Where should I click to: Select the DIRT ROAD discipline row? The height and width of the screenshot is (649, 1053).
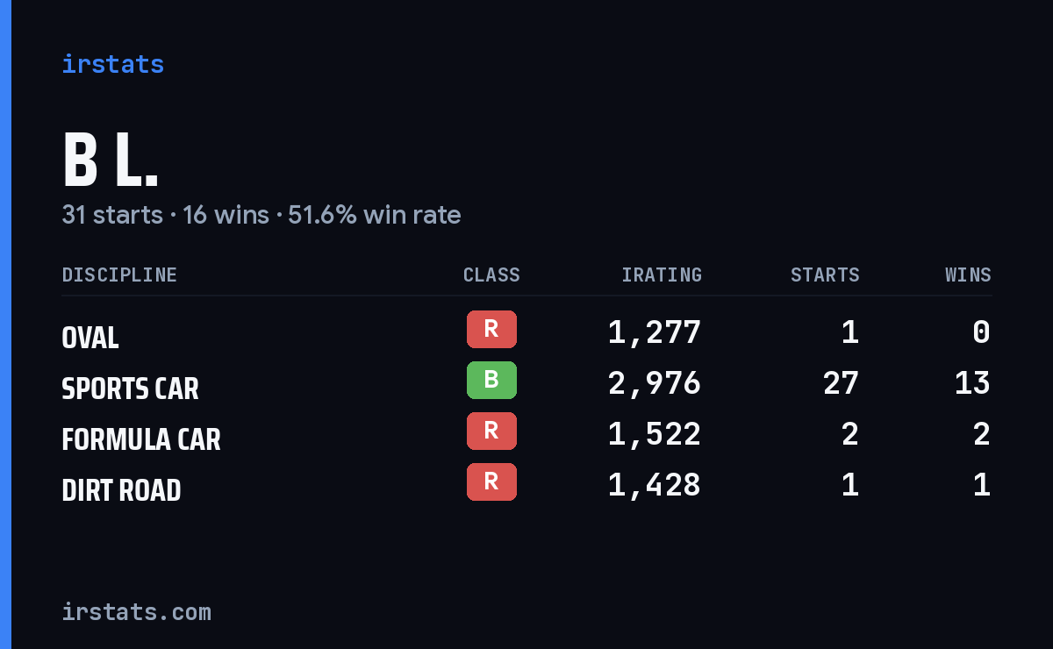click(x=526, y=484)
